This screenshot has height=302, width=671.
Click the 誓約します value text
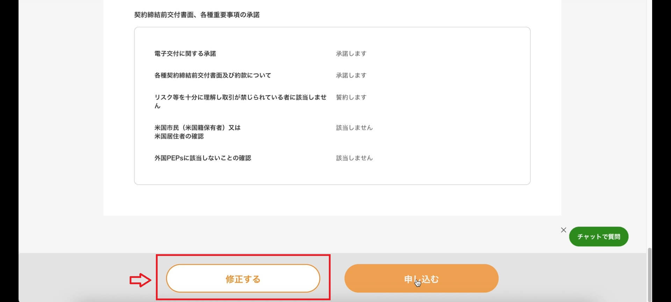[351, 97]
